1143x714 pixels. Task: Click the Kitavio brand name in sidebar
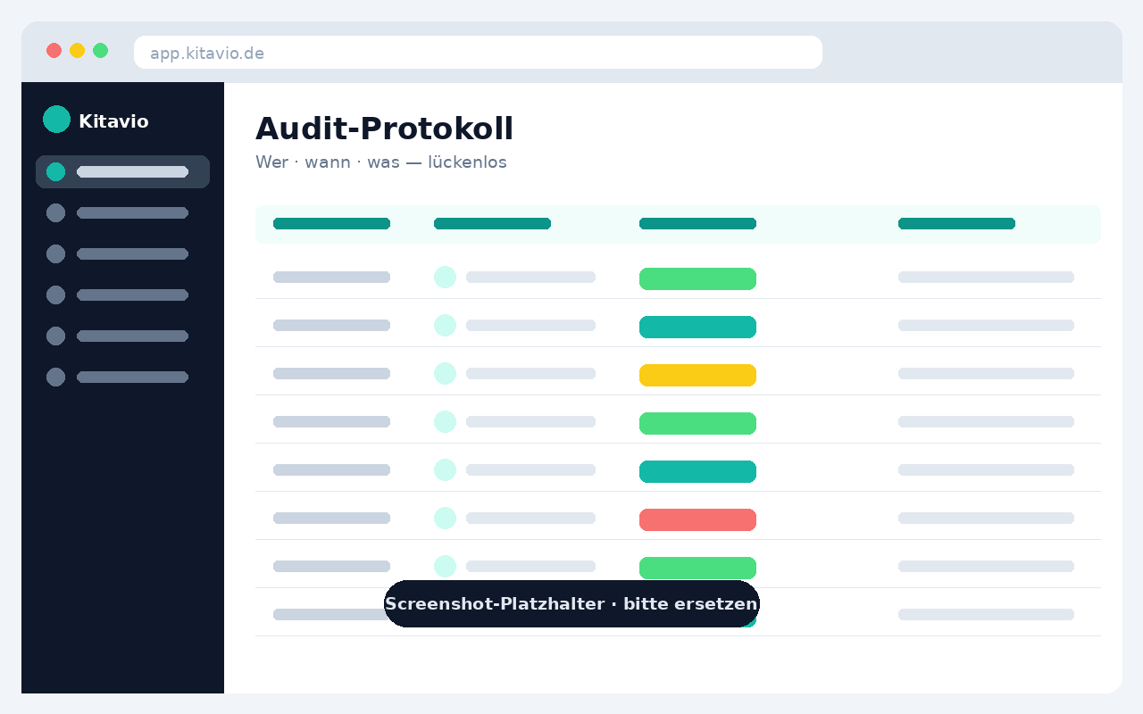tap(113, 121)
